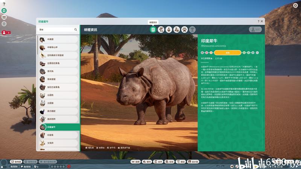Click the round clock icon at bottom-right
Image resolution: width=301 pixels, height=169 pixels.
point(237,166)
